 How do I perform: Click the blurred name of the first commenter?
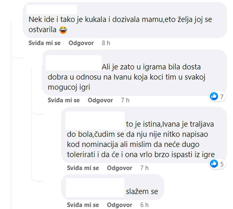click(x=52, y=9)
